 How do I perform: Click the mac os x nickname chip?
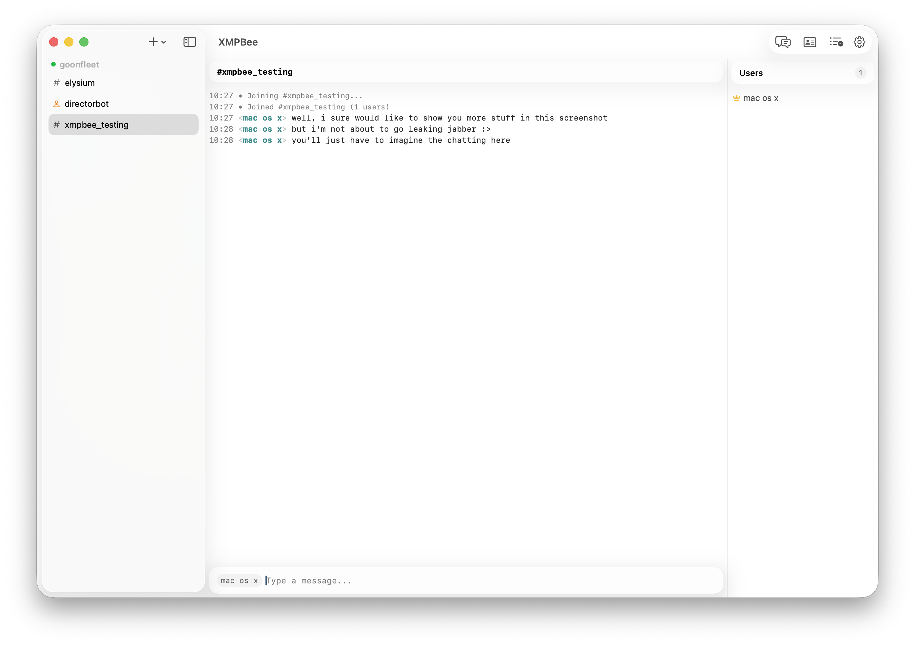click(x=239, y=581)
